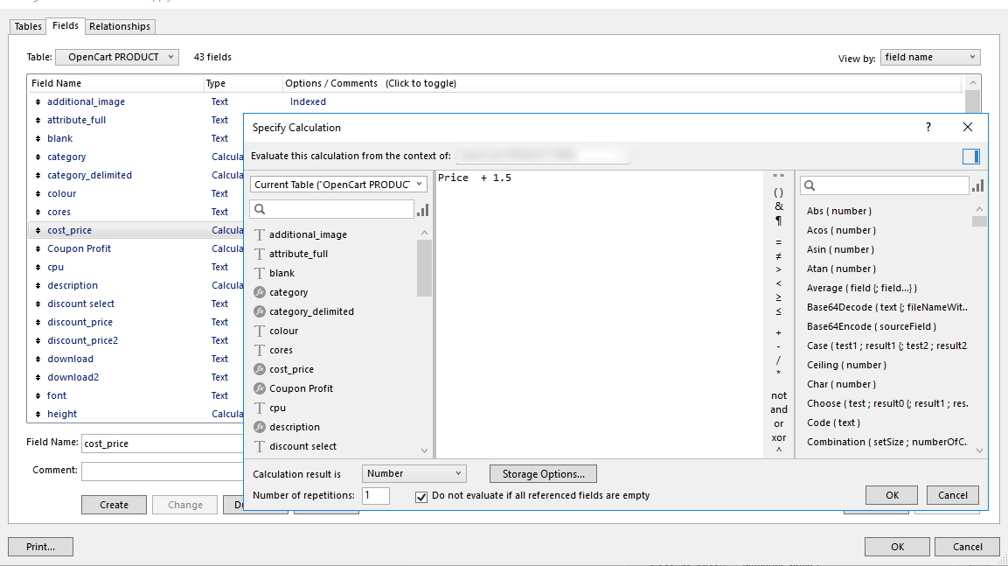
Task: Click the Storage Options button
Action: pos(543,474)
